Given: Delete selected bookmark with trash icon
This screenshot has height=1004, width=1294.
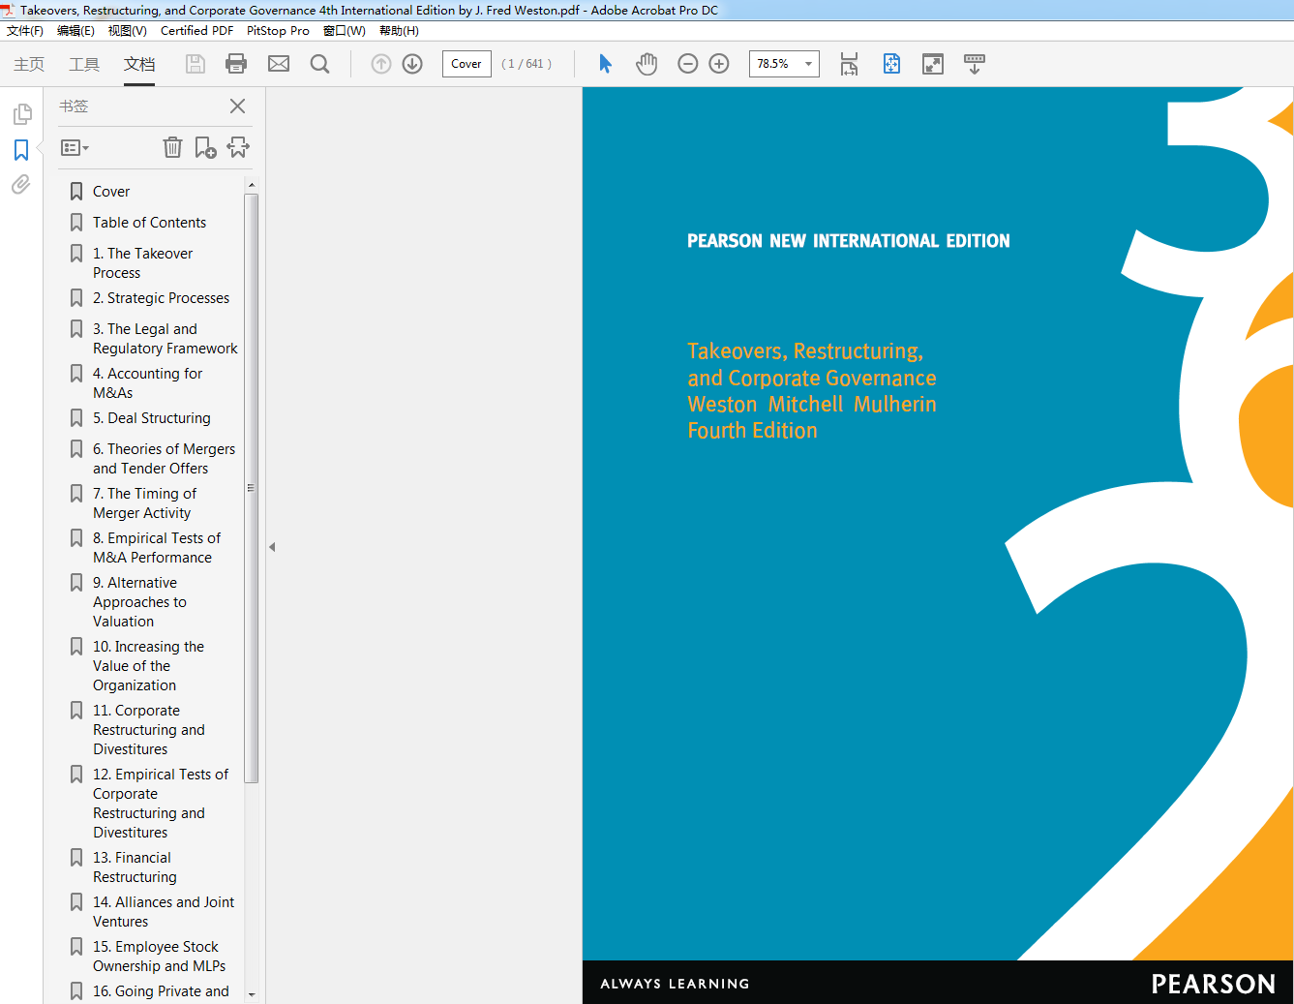Looking at the screenshot, I should 172,147.
